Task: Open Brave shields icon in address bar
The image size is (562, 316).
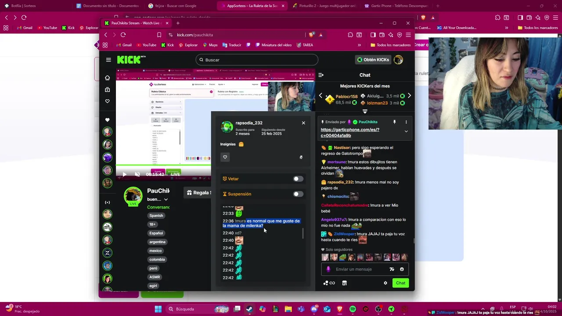Action: click(311, 35)
